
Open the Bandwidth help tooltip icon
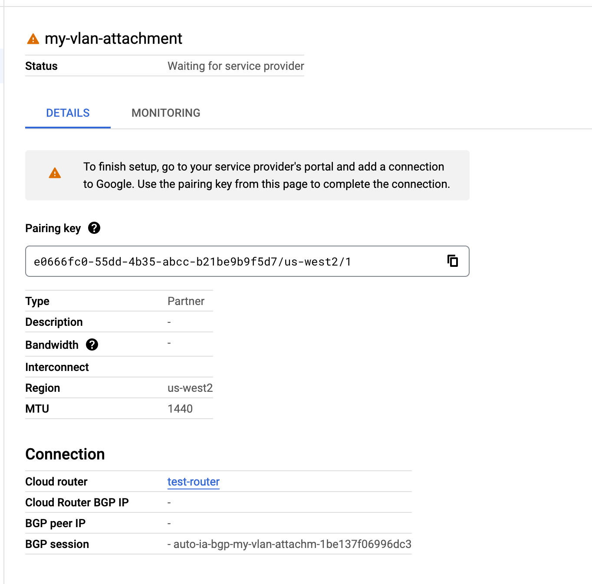pos(92,344)
